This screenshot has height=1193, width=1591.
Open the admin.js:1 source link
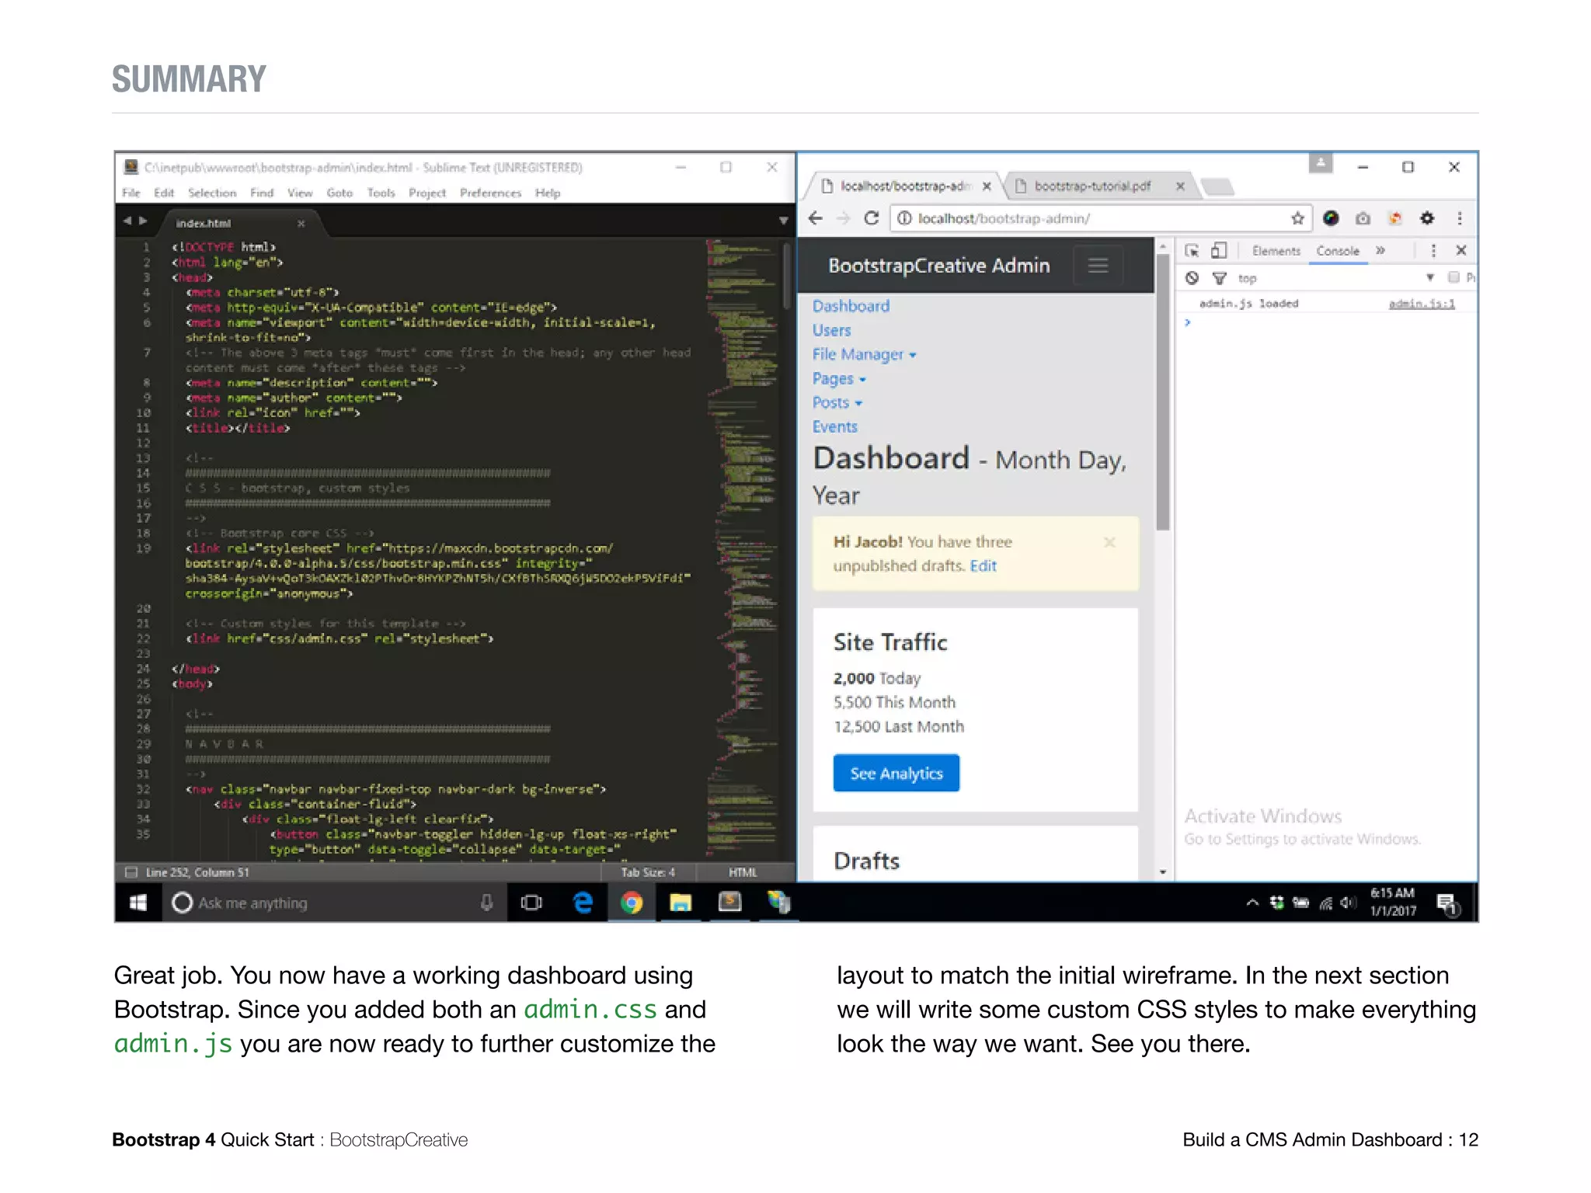tap(1421, 304)
